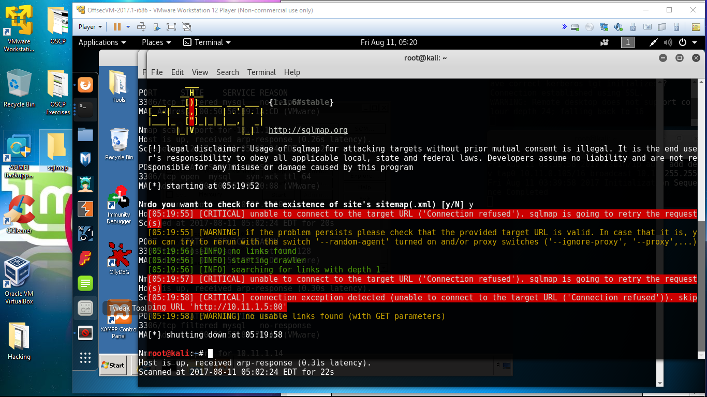This screenshot has width=707, height=397.
Task: Open the OSCP Exercises folder
Action: tap(58, 93)
